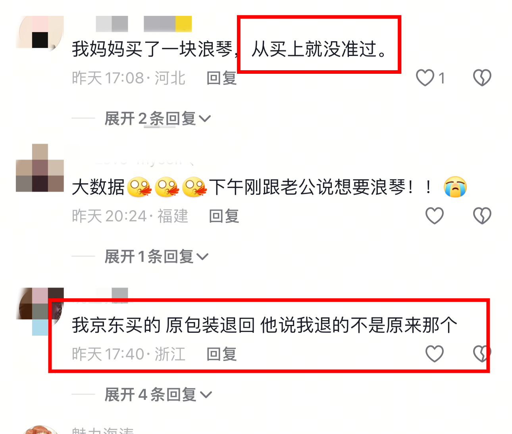
Task: Reply to the 昨天20:24 福建 comment
Action: (x=224, y=216)
